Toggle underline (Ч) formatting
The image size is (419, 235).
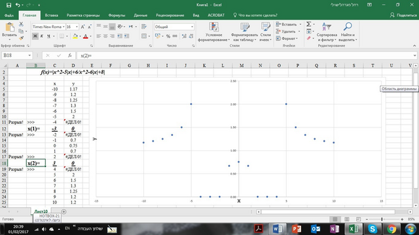click(48, 36)
